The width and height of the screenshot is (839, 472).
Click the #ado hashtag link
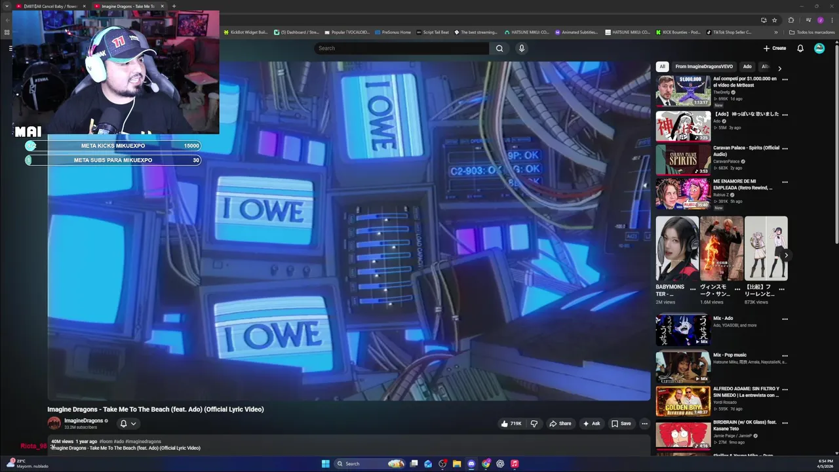pos(119,441)
